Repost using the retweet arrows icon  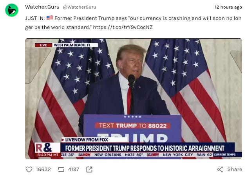(x=61, y=170)
